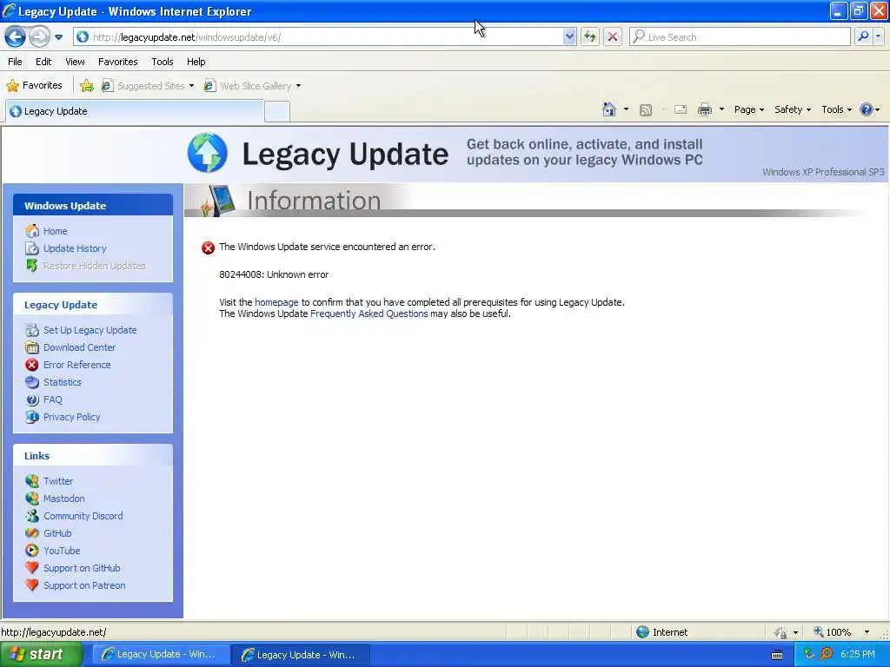
Task: Click the Community Discord icon
Action: tap(32, 516)
